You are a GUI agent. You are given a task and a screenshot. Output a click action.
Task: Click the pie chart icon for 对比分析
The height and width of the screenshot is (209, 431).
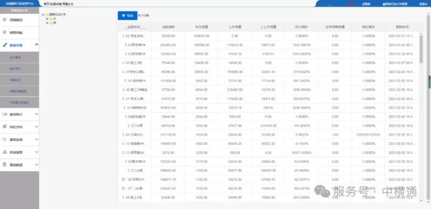click(x=4, y=127)
